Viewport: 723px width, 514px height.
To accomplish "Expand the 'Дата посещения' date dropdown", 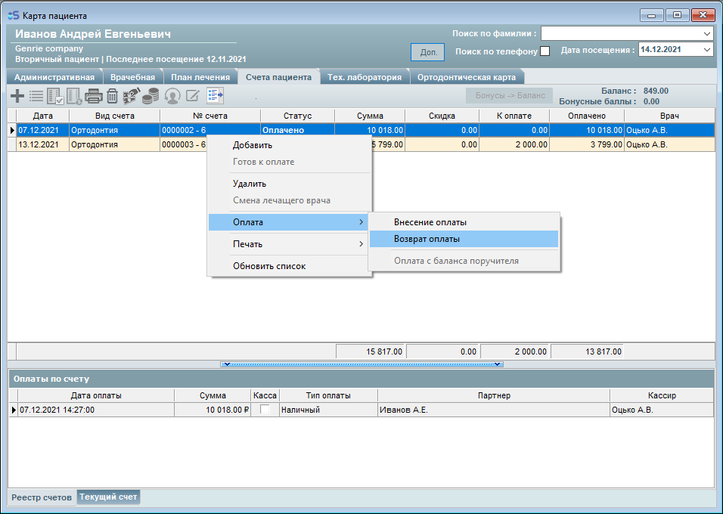I will tap(707, 50).
